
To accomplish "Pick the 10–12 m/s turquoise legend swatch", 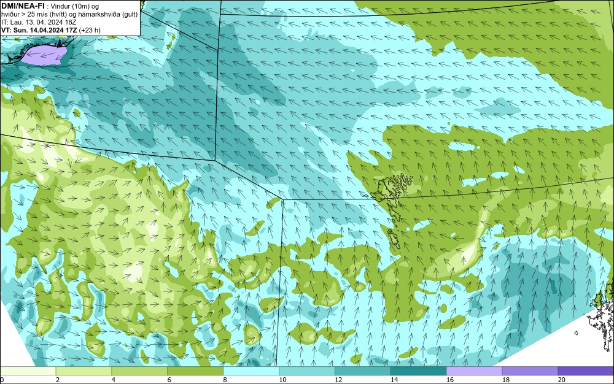I will tap(307, 371).
